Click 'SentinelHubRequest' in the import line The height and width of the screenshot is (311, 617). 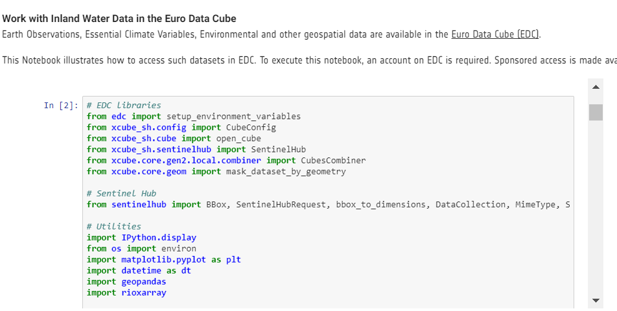pyautogui.click(x=281, y=205)
